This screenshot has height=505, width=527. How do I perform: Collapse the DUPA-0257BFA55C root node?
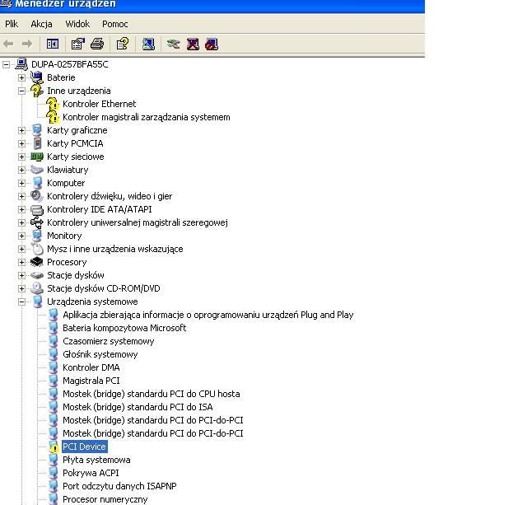click(x=6, y=64)
